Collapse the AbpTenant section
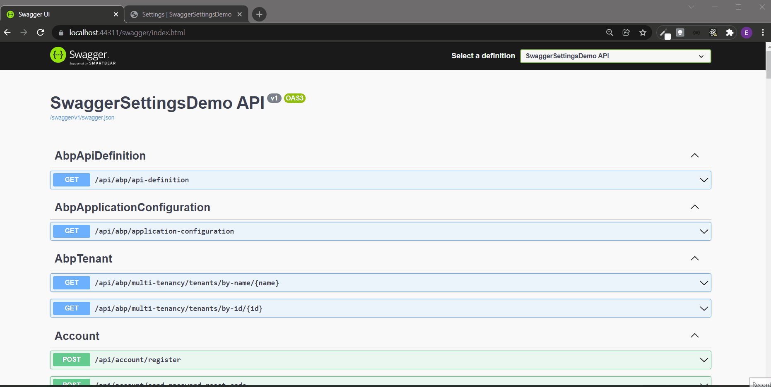771x387 pixels. coord(695,258)
